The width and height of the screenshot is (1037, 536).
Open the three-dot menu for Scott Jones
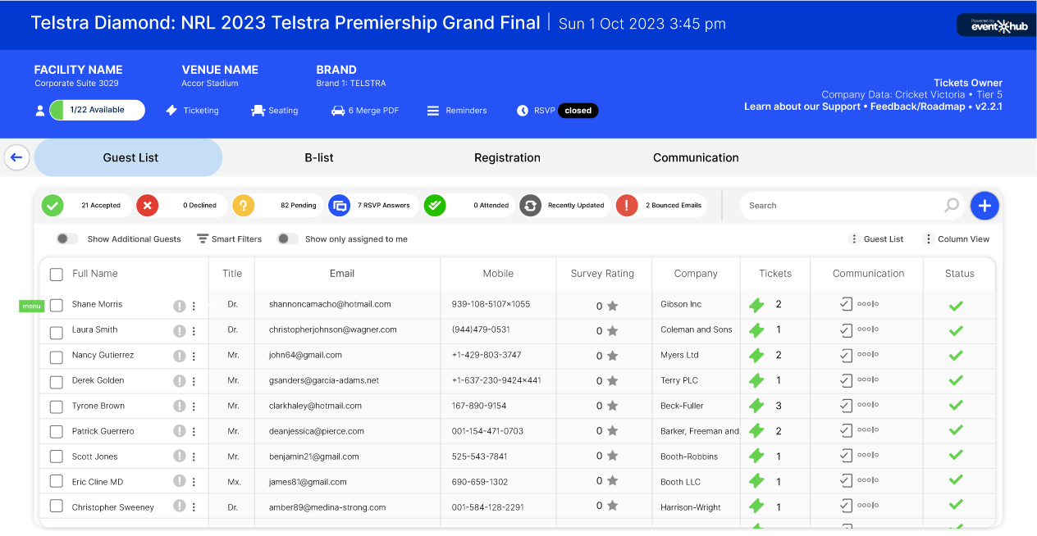194,457
